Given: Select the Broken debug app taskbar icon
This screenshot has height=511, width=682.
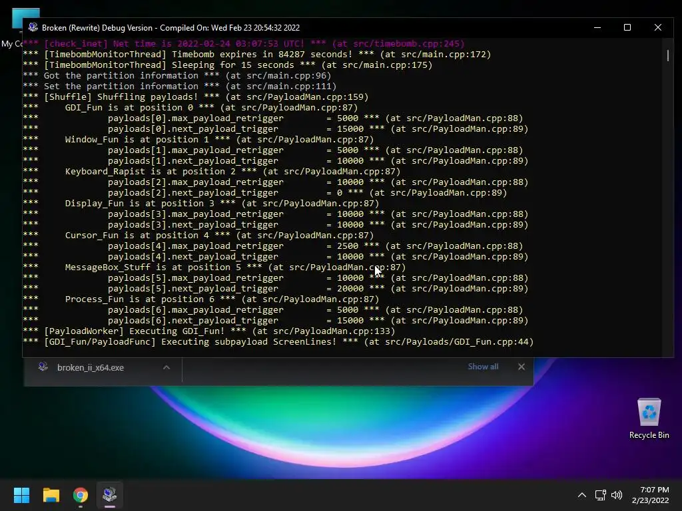Looking at the screenshot, I should (110, 495).
